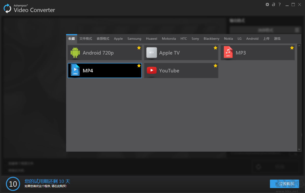Click the 您的试用期还剩 10 天 text

click(x=47, y=181)
